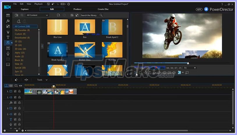Screen dimensions: 237x135
Task: Toggle audio track 1 enable checkbox
Action: point(15,97)
